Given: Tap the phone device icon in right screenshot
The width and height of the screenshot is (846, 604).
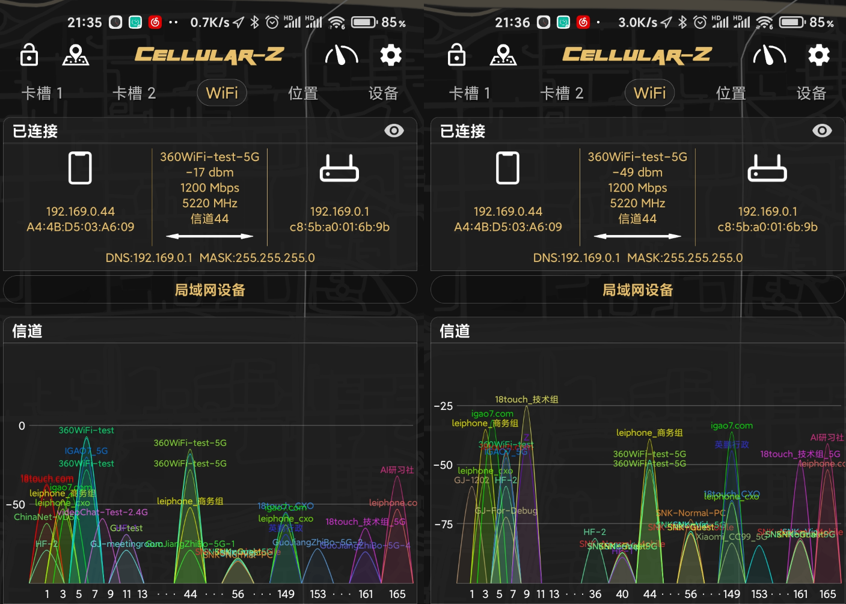Looking at the screenshot, I should coord(507,168).
